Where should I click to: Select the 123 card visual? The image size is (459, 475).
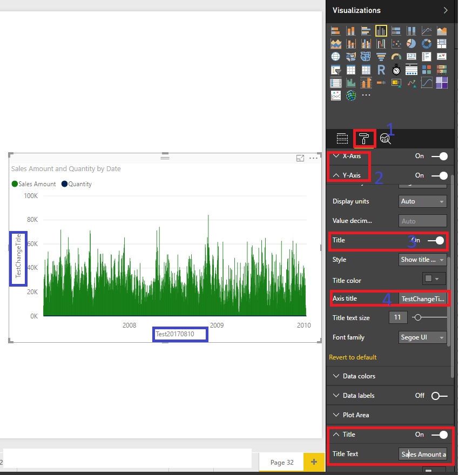(x=411, y=57)
